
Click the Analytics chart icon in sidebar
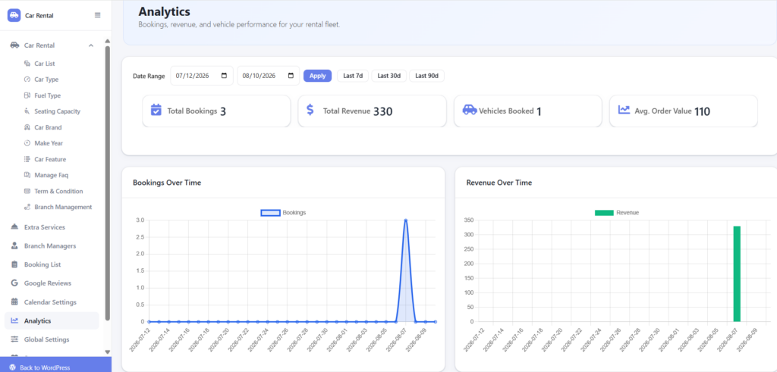14,320
